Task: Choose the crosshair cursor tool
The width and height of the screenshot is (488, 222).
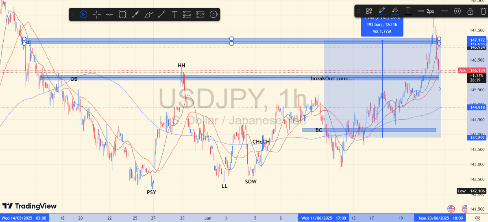Action: (97, 15)
